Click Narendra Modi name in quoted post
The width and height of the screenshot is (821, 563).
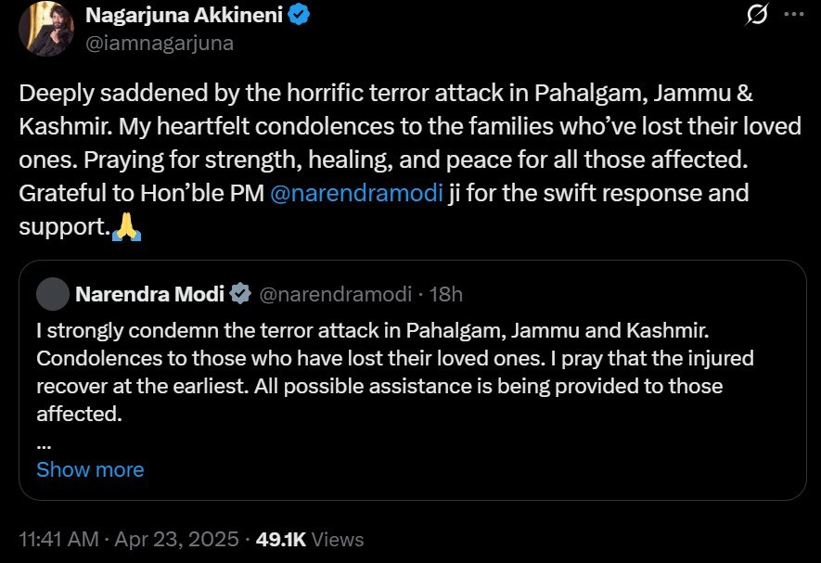click(x=149, y=295)
